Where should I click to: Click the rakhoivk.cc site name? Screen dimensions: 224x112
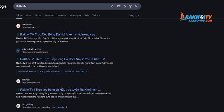pyautogui.click(x=27, y=25)
